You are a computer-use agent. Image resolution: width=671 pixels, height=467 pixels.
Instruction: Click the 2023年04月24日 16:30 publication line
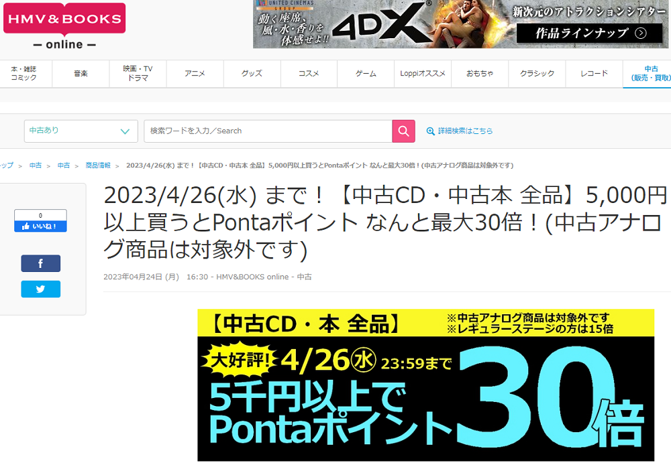(207, 277)
